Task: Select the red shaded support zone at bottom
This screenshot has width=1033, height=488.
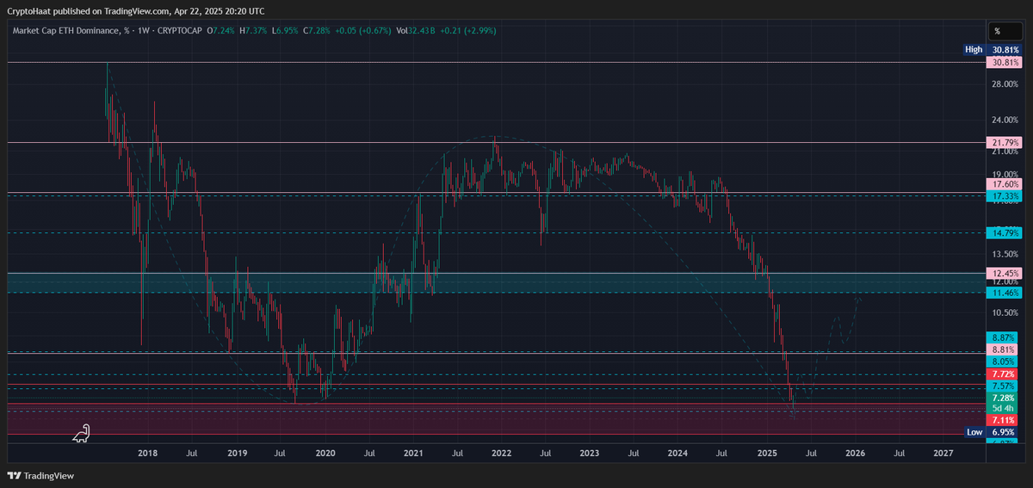Action: click(x=496, y=418)
